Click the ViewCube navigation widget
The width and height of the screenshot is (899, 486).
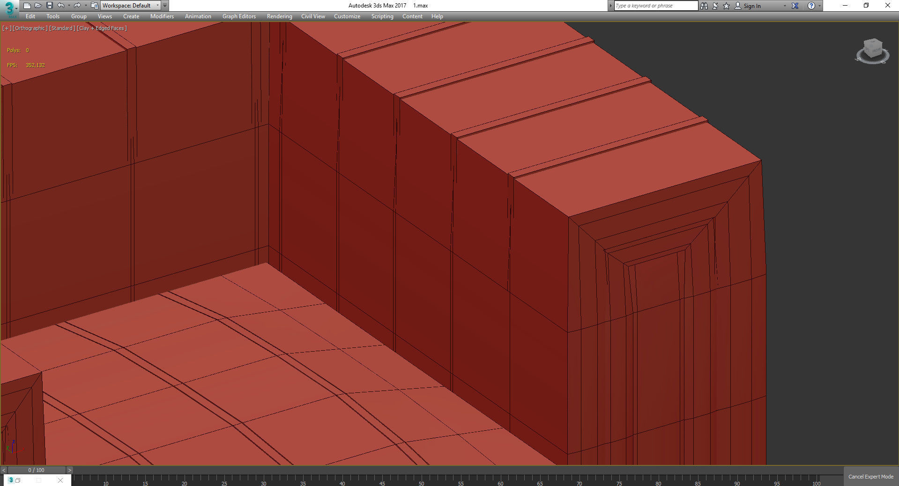(x=872, y=52)
